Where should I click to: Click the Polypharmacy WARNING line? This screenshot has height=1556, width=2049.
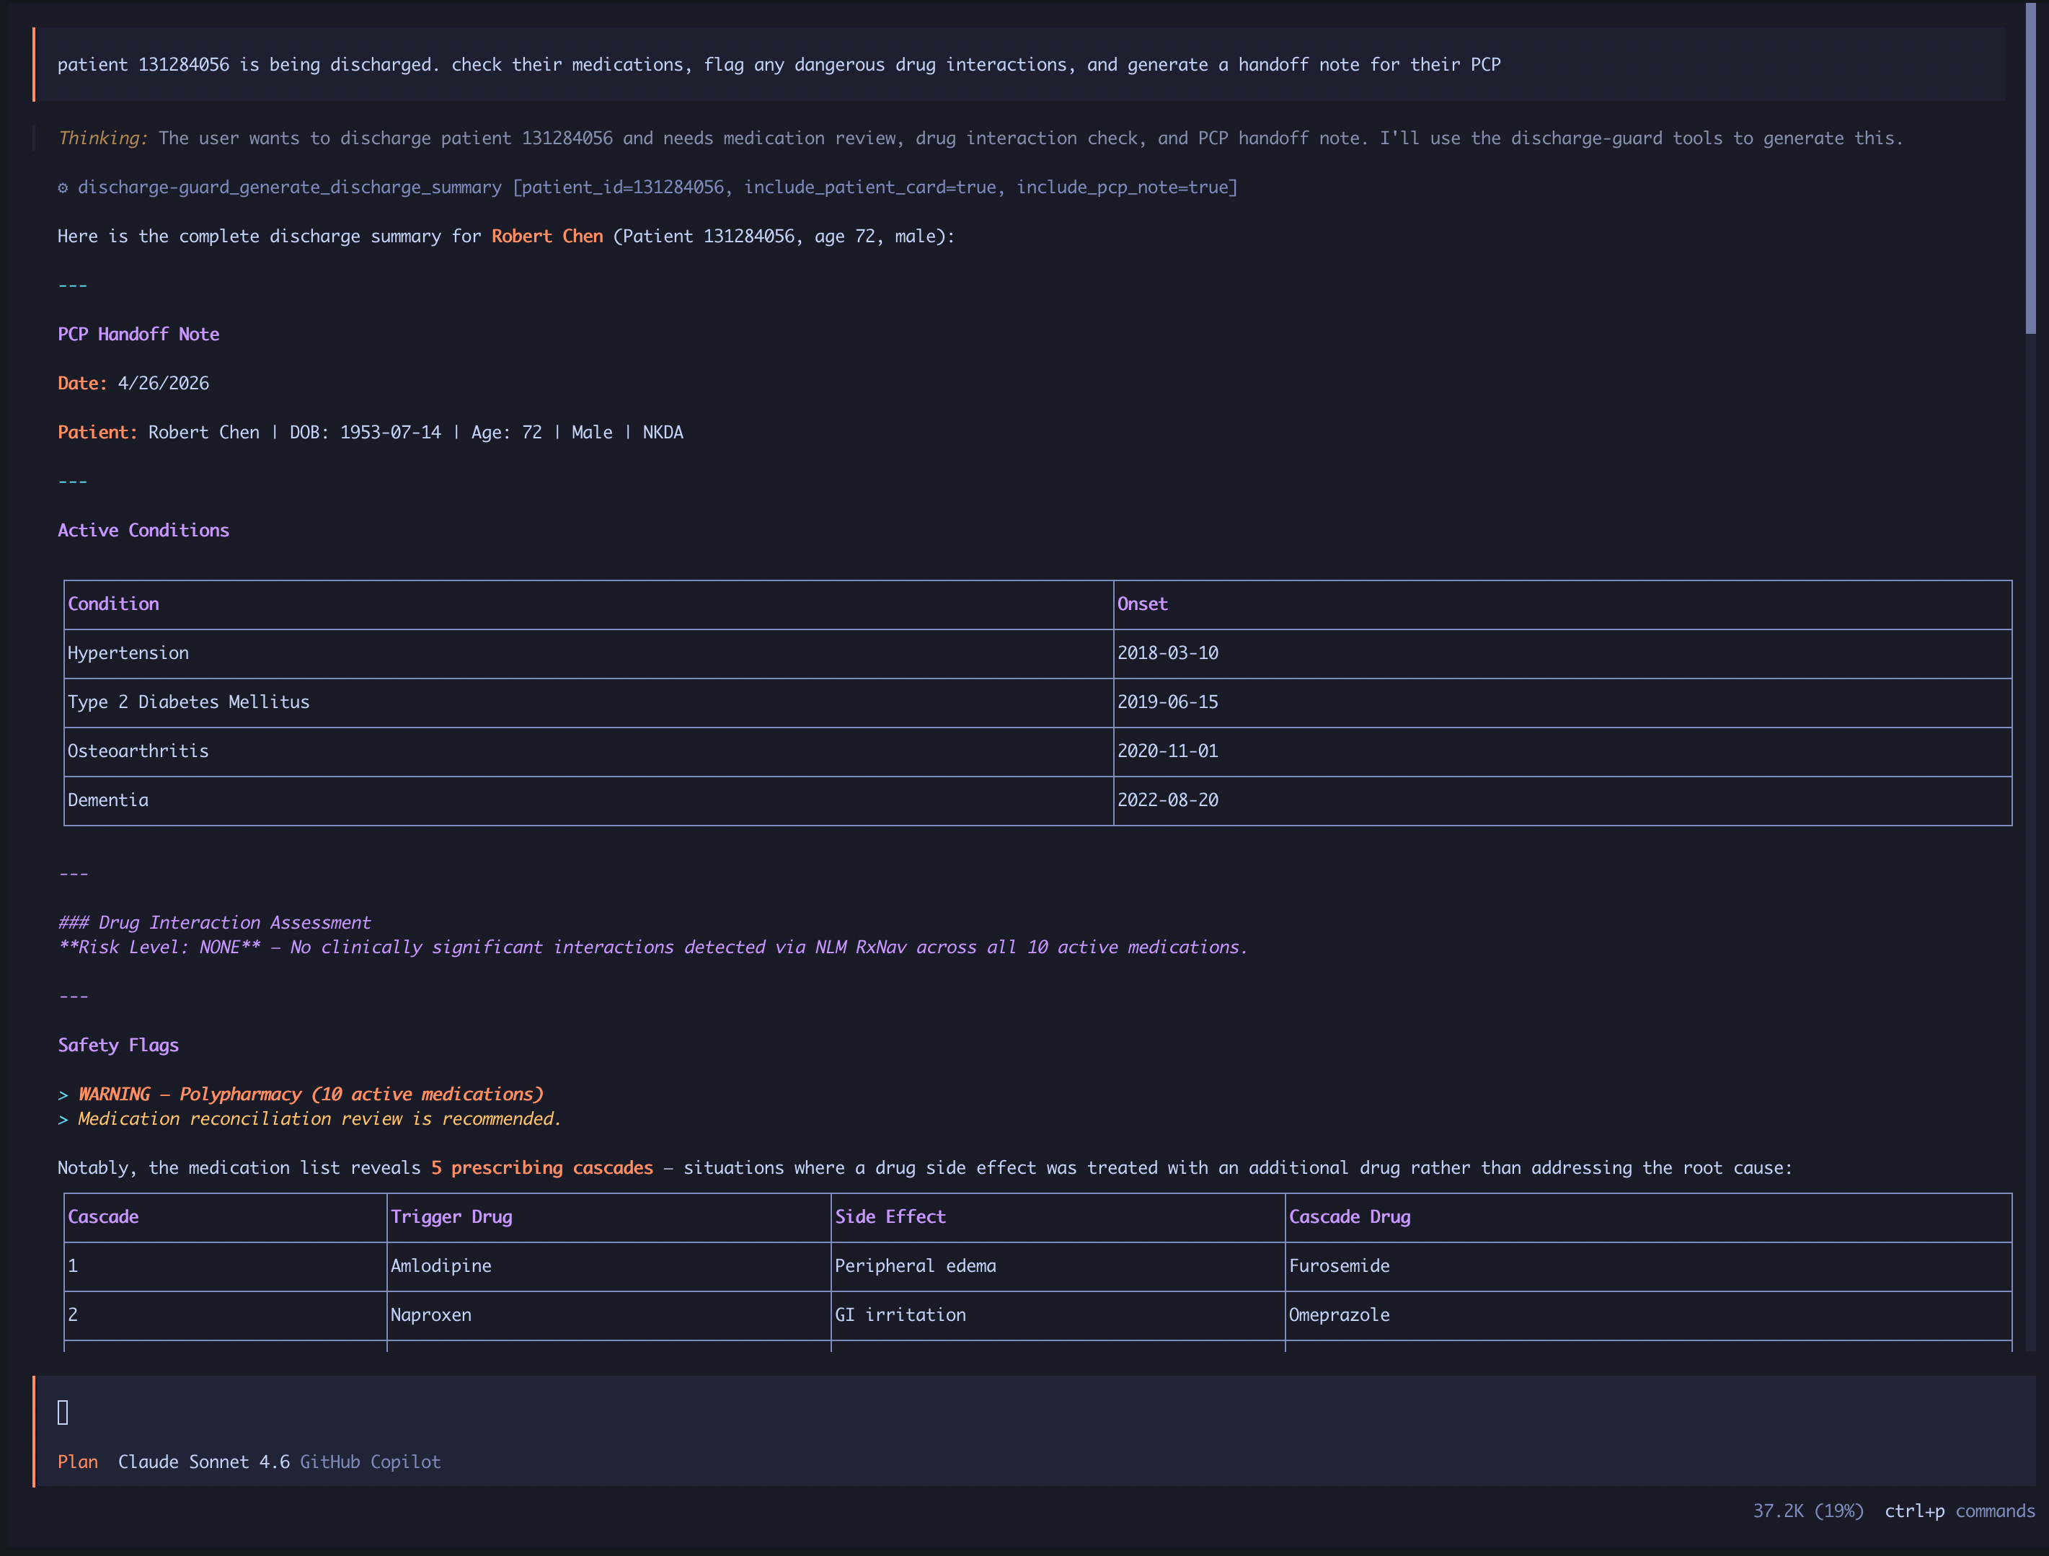(x=310, y=1094)
